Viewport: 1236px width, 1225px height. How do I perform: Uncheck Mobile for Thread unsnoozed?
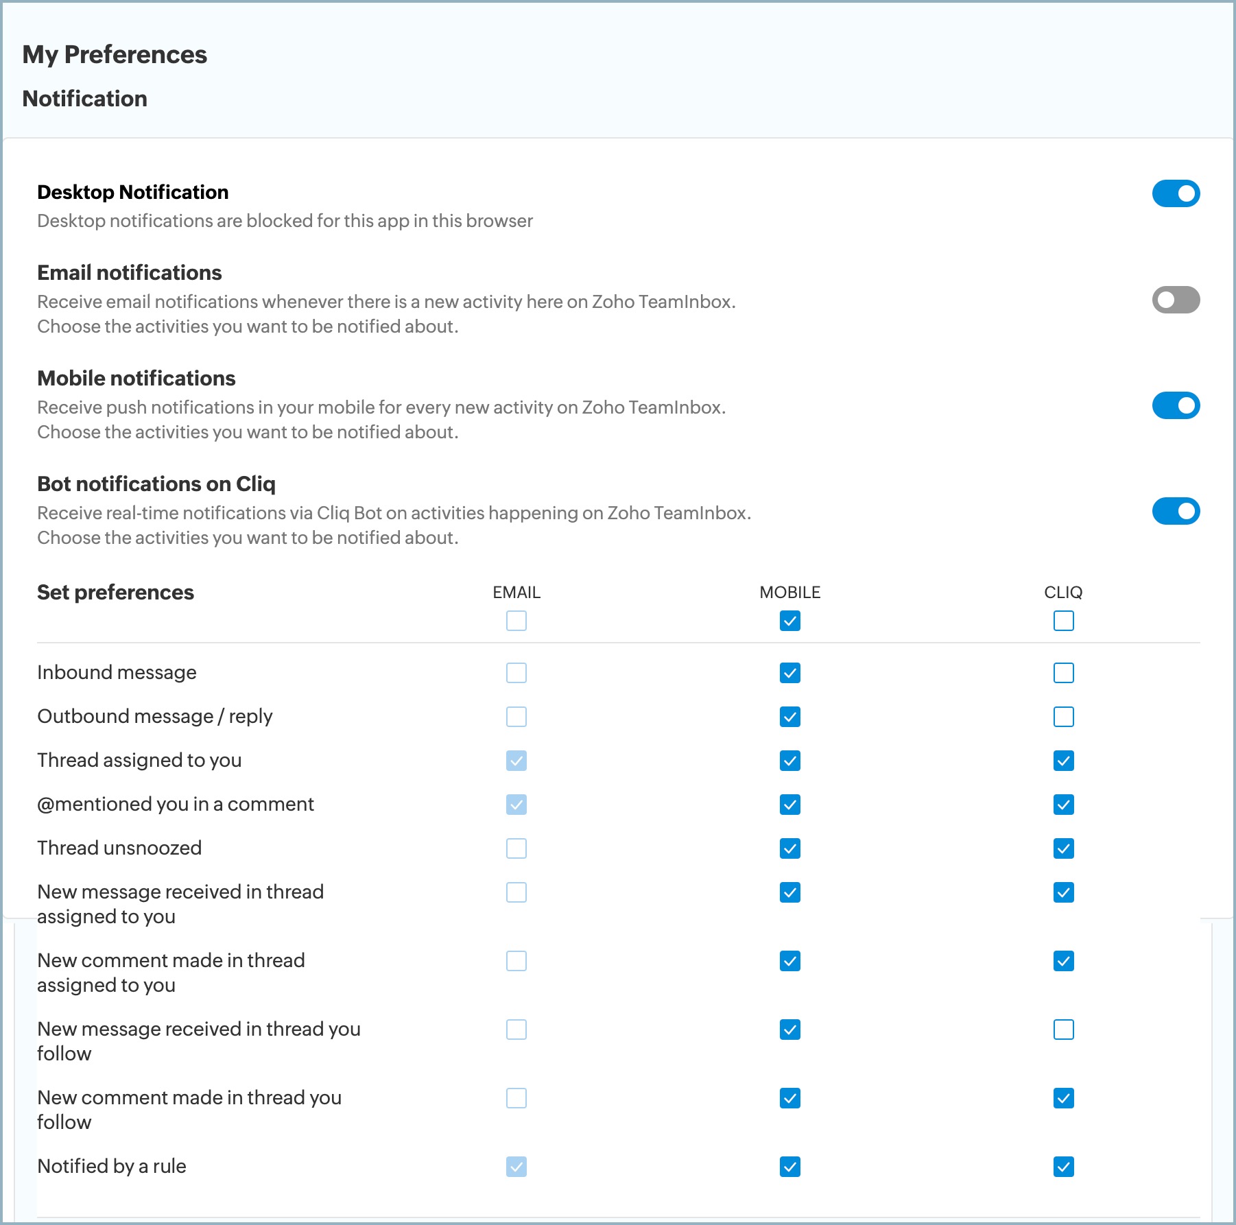click(x=790, y=848)
